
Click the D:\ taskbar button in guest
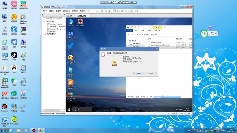tap(82, 110)
